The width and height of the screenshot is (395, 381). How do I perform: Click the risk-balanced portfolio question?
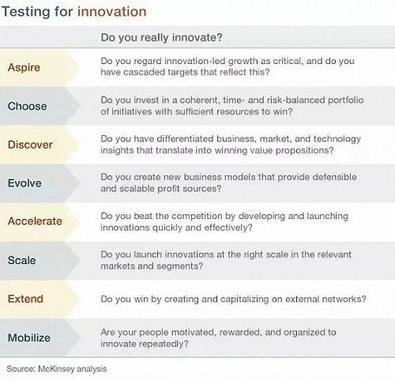(232, 106)
